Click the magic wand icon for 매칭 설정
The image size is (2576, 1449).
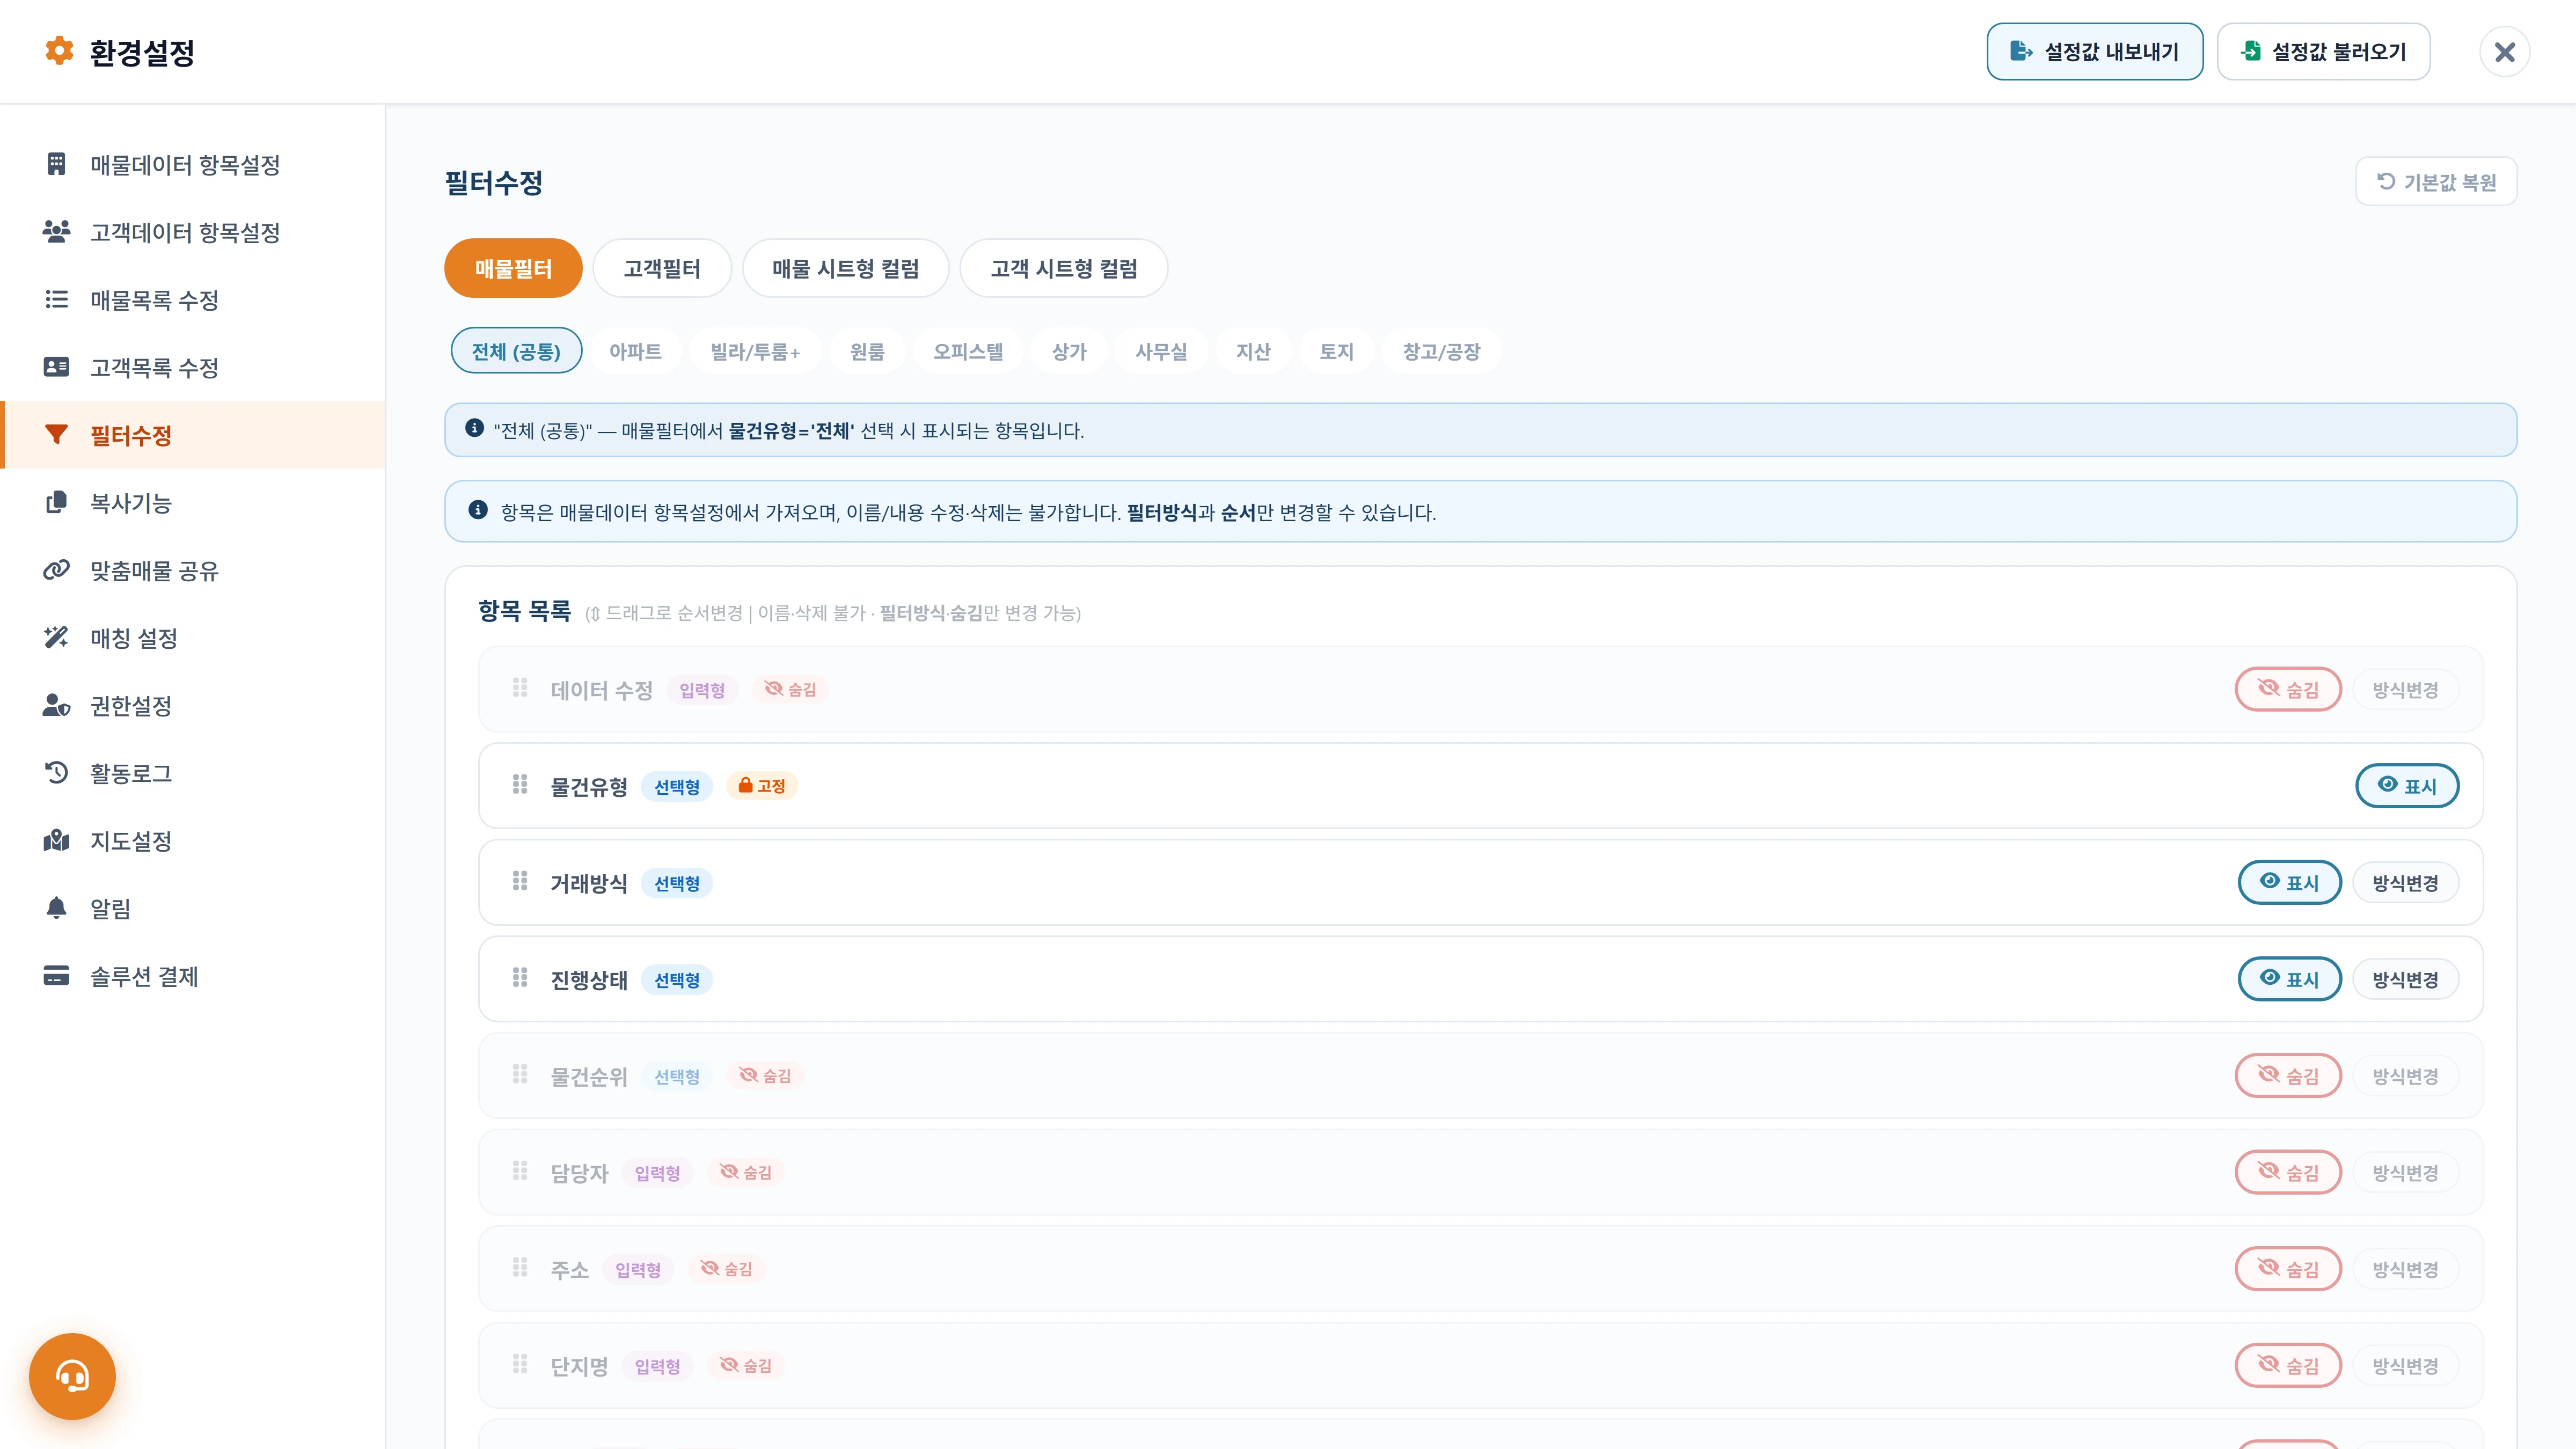click(56, 637)
